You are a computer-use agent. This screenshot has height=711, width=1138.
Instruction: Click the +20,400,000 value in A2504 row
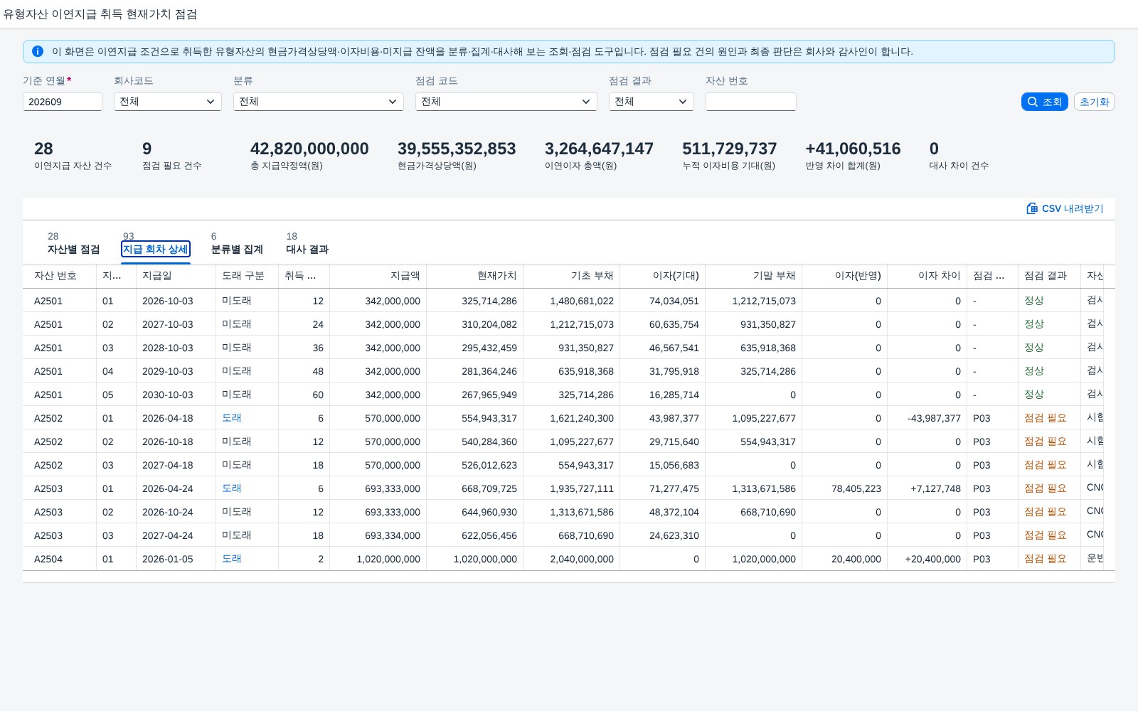(932, 559)
